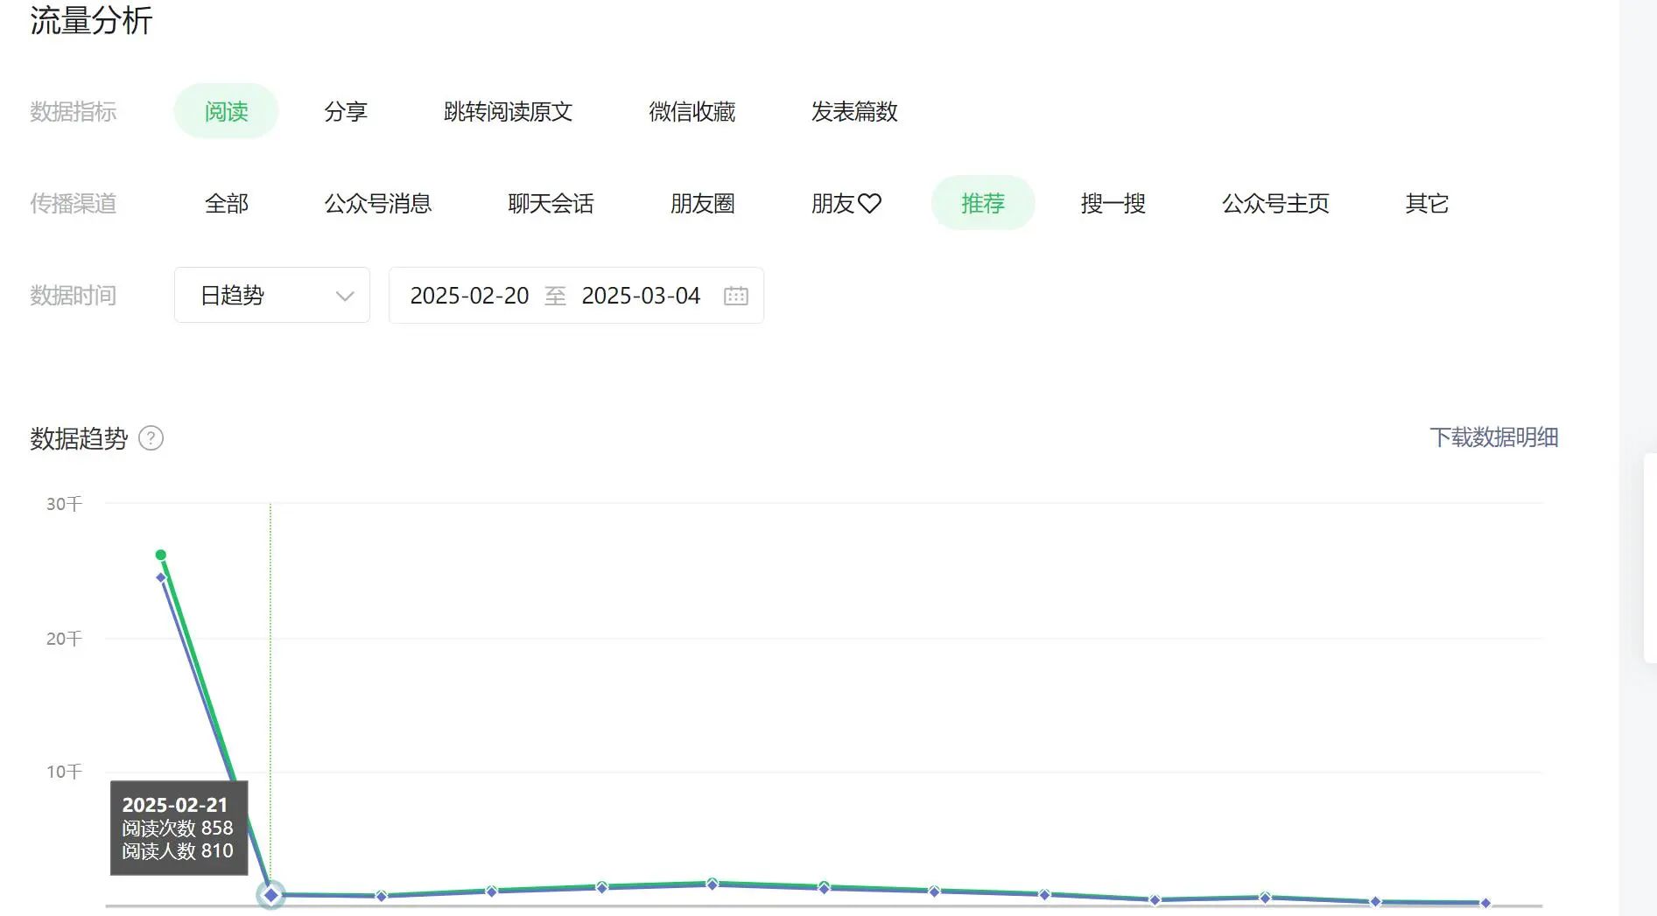Click the 流量分析 page heading
The image size is (1657, 916).
tap(92, 20)
